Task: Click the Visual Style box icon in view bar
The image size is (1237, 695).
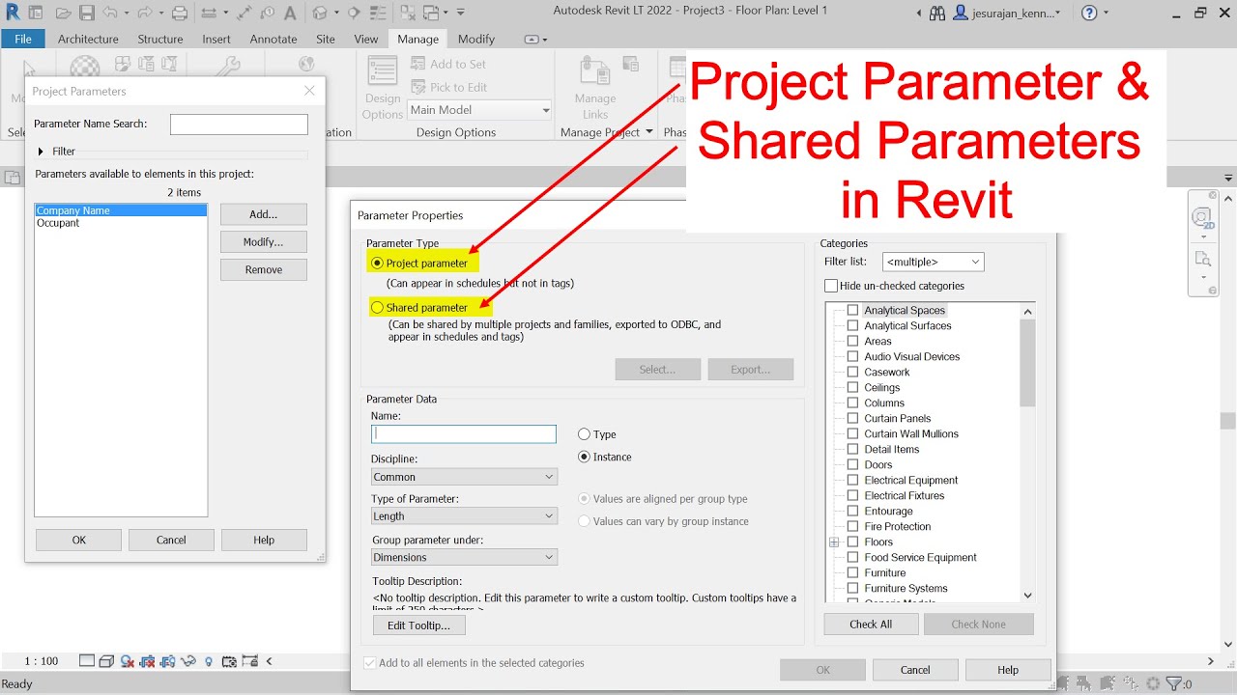Action: pyautogui.click(x=106, y=661)
